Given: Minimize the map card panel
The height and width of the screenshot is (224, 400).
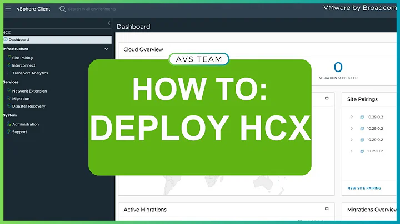Looking at the screenshot, I should pos(327,98).
